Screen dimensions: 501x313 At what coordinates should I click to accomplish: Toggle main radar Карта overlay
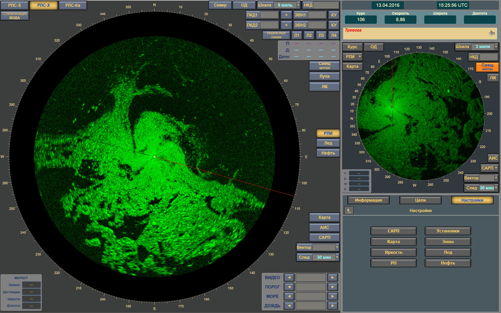click(324, 218)
